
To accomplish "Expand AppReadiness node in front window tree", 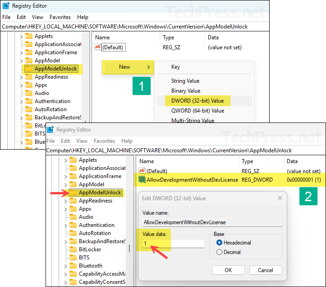I will pyautogui.click(x=65, y=201).
